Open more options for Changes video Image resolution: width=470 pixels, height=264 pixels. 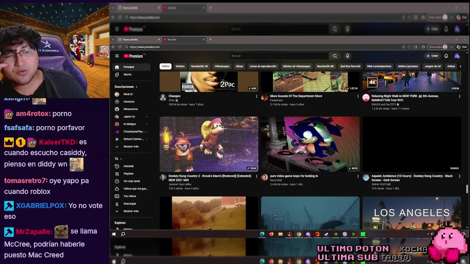(x=257, y=96)
